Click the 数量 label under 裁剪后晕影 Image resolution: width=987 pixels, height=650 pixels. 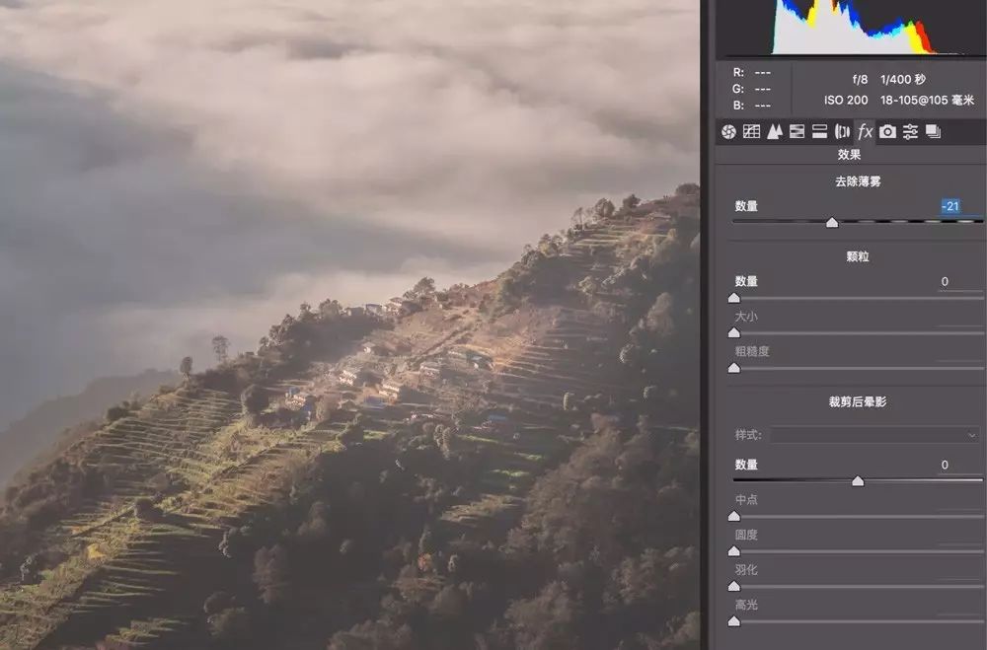point(746,465)
